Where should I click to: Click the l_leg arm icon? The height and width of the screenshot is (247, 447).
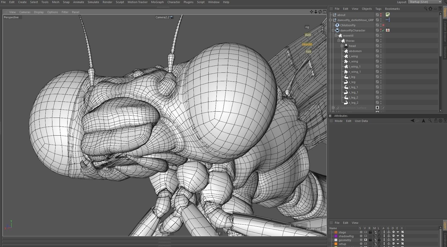point(346,77)
